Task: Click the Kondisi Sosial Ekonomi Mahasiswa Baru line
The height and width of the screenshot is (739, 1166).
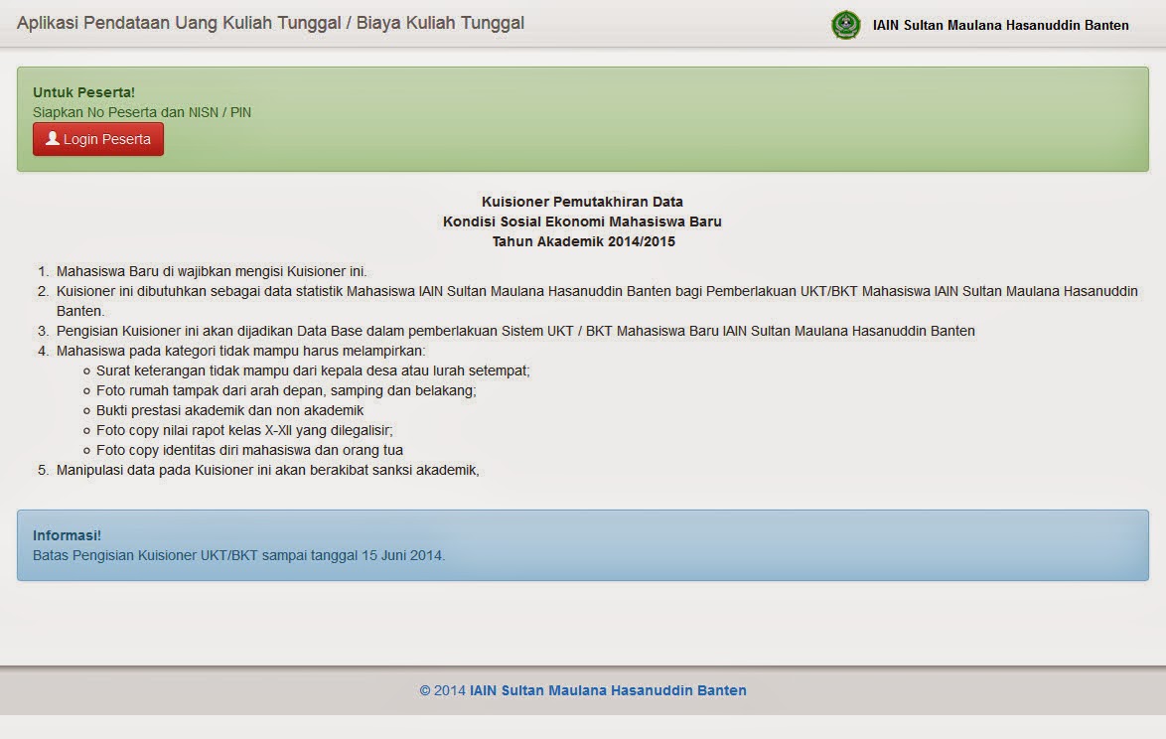Action: [582, 222]
